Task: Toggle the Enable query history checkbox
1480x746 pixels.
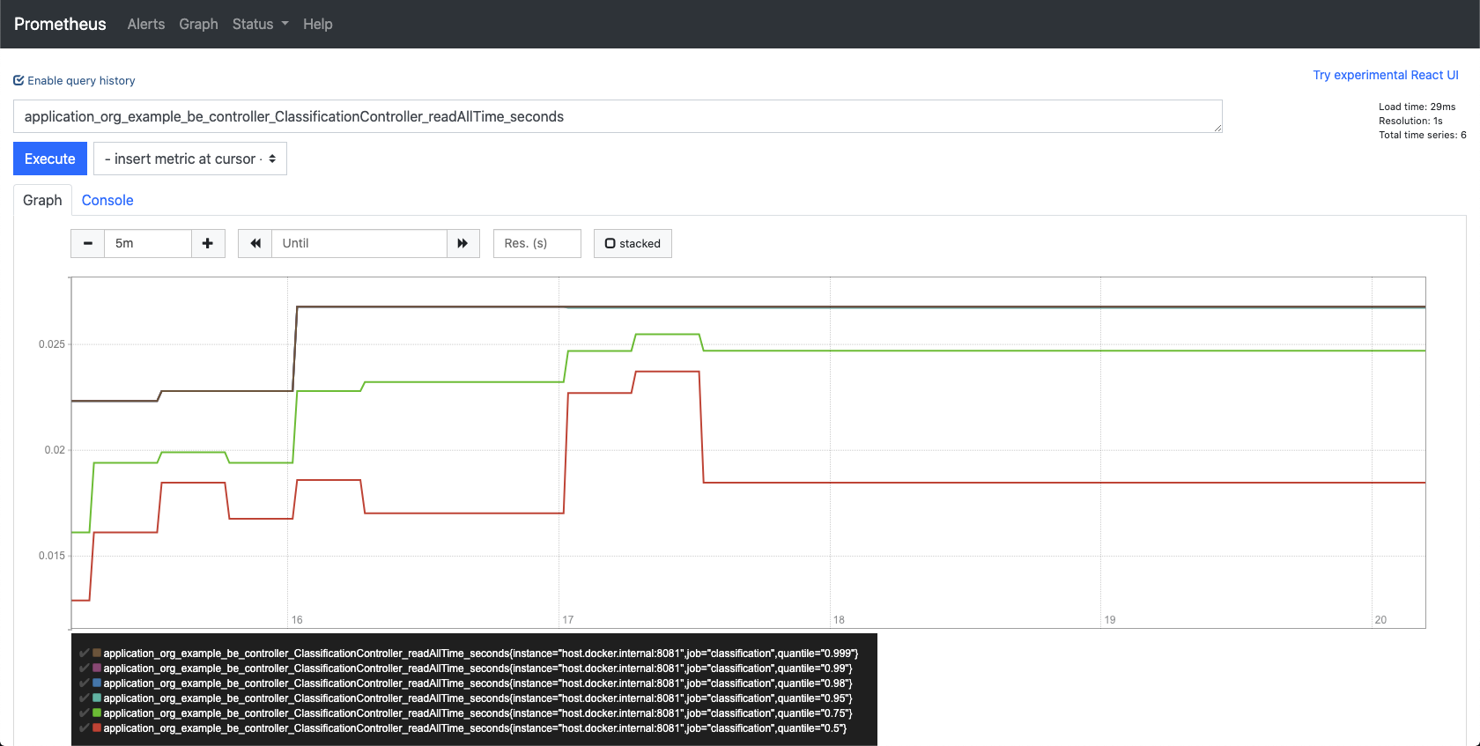Action: click(18, 80)
